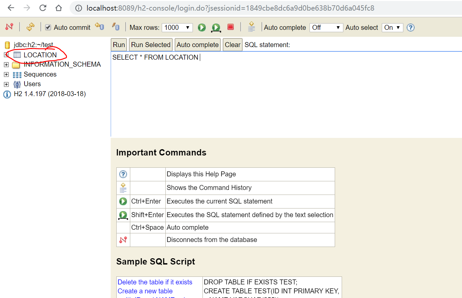Screen dimensions: 462x298
Task: Click the Refresh icon in the toolbar
Action: coord(30,27)
